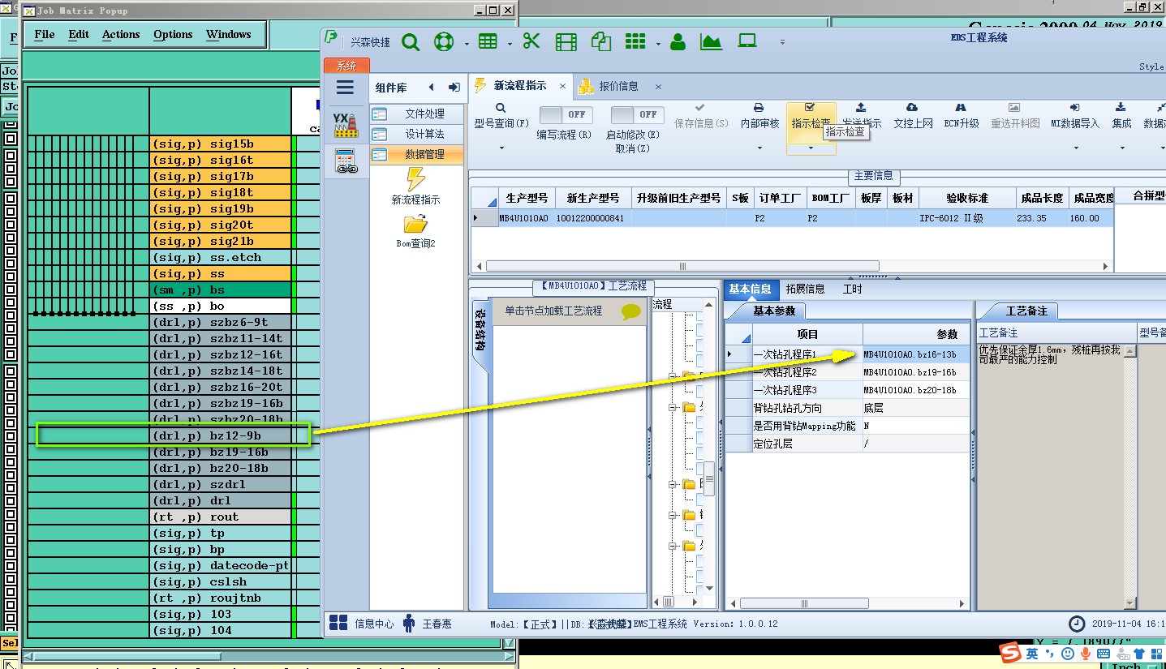
Task: Open Options menu in Job Matrix Popup
Action: 173,35
